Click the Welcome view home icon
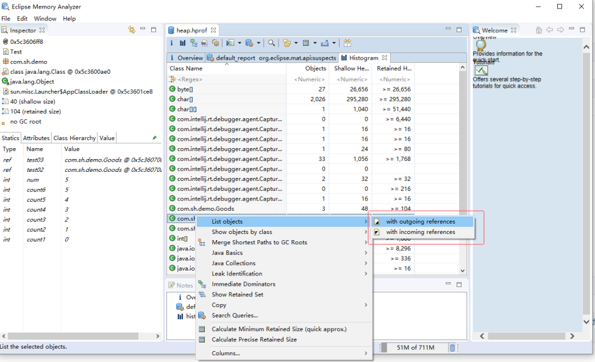Viewport: 595px width, 362px height. coord(538,30)
